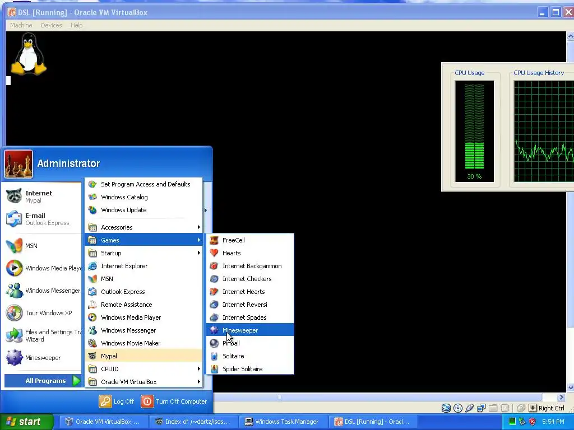Select Mypal in the All Programs list

(143, 356)
